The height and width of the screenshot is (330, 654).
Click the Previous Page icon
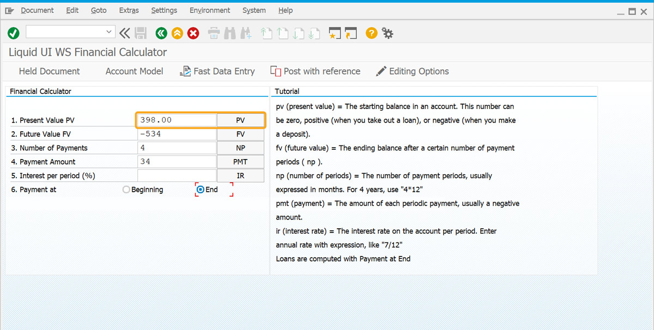[x=282, y=33]
